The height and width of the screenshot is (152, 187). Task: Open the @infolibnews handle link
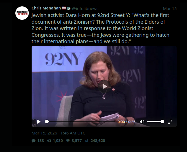[85, 9]
